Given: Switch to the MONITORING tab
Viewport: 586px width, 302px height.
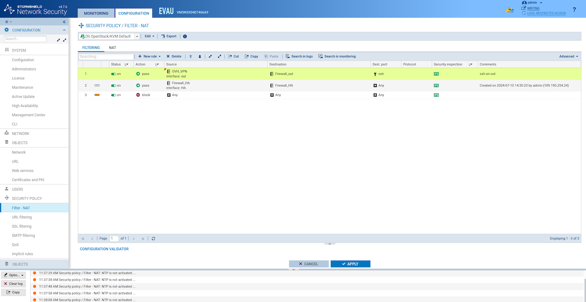Looking at the screenshot, I should click(x=96, y=13).
